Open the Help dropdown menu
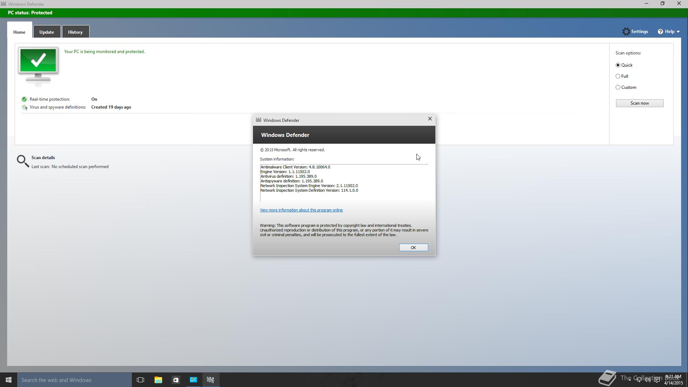688x387 pixels. point(669,32)
